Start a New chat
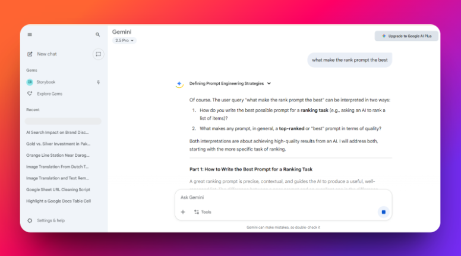 tap(46, 54)
